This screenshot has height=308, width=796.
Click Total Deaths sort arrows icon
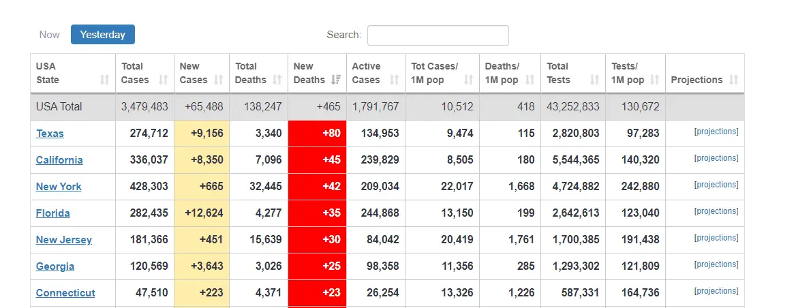277,80
